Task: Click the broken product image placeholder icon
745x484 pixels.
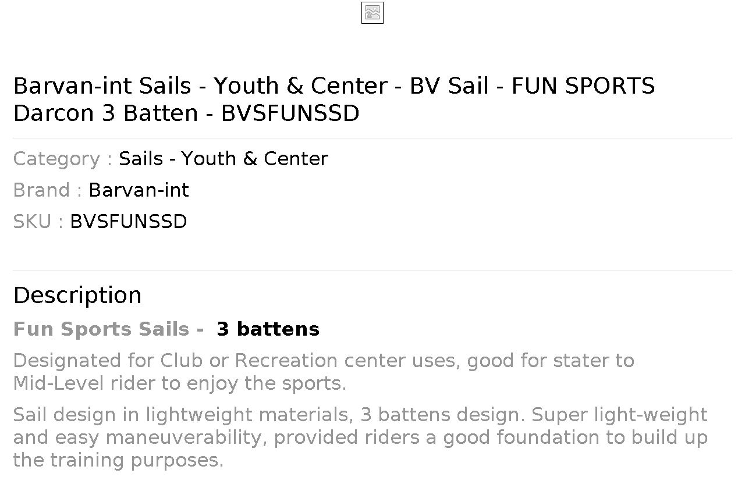Action: click(x=372, y=13)
